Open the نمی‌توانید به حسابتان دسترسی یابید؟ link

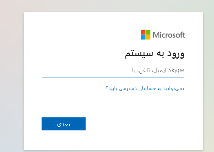click(145, 88)
